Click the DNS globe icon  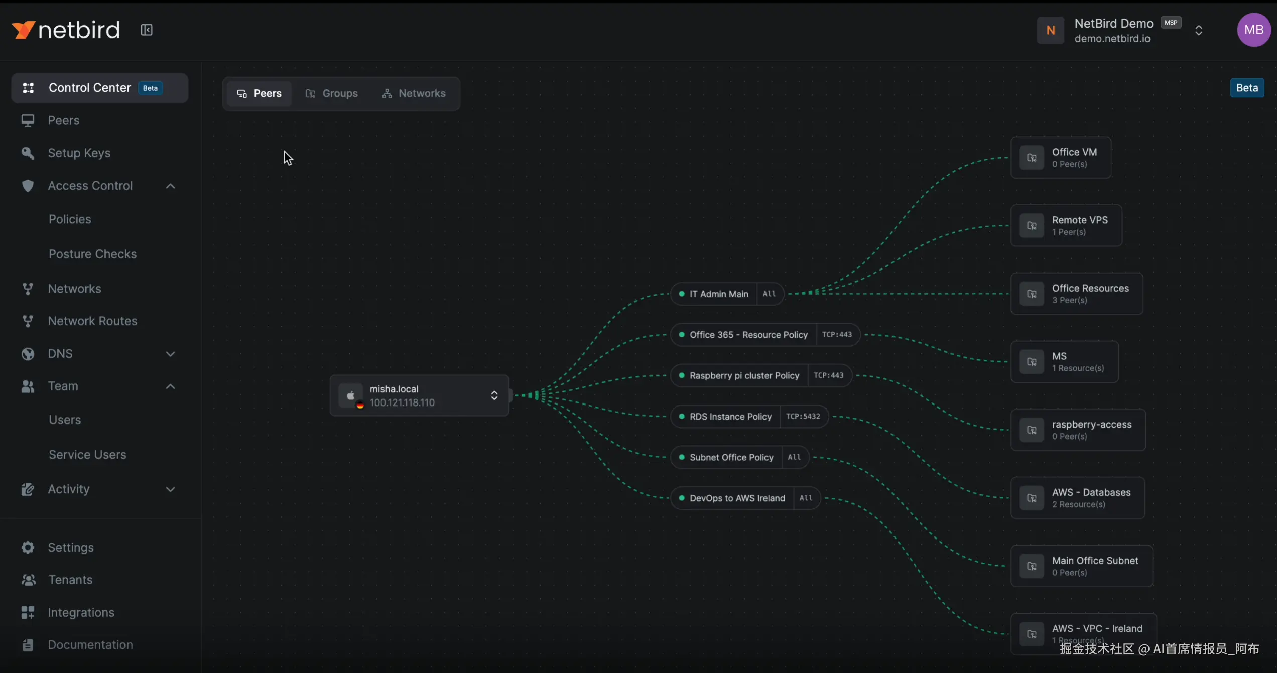[28, 354]
